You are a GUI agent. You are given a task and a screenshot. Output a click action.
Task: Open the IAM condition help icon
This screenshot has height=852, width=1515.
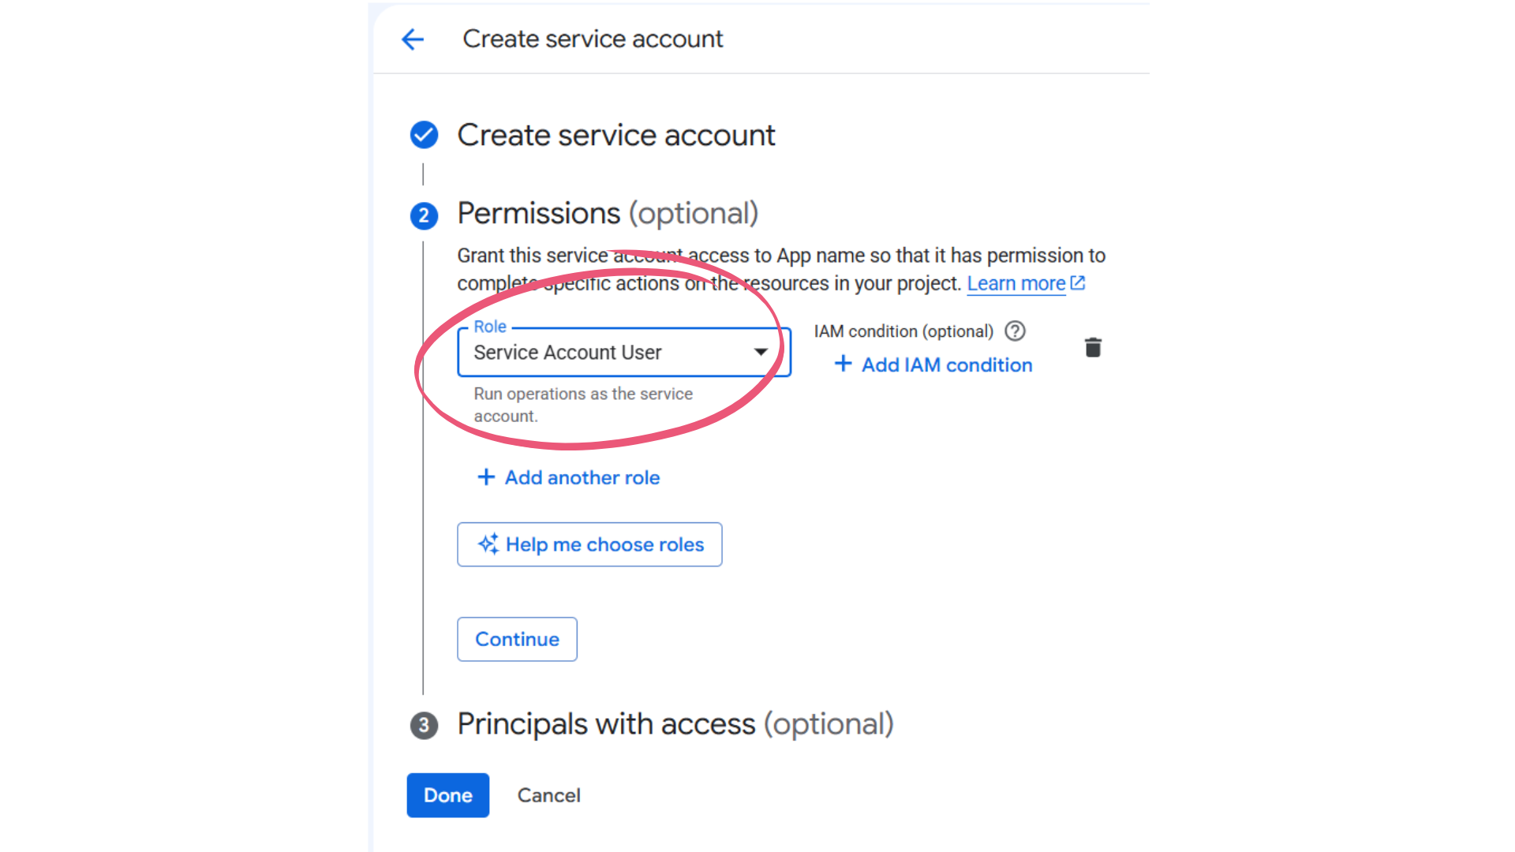point(1015,331)
